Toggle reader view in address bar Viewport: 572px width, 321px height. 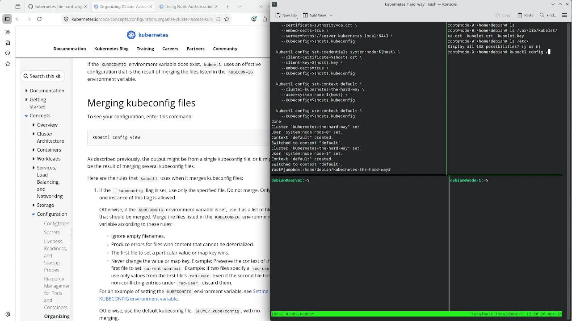tap(218, 19)
